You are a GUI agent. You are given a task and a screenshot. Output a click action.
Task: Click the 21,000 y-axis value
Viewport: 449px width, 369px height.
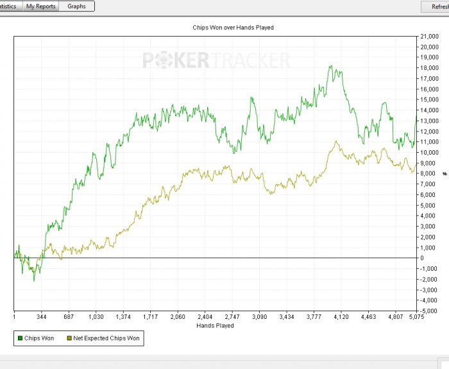429,37
